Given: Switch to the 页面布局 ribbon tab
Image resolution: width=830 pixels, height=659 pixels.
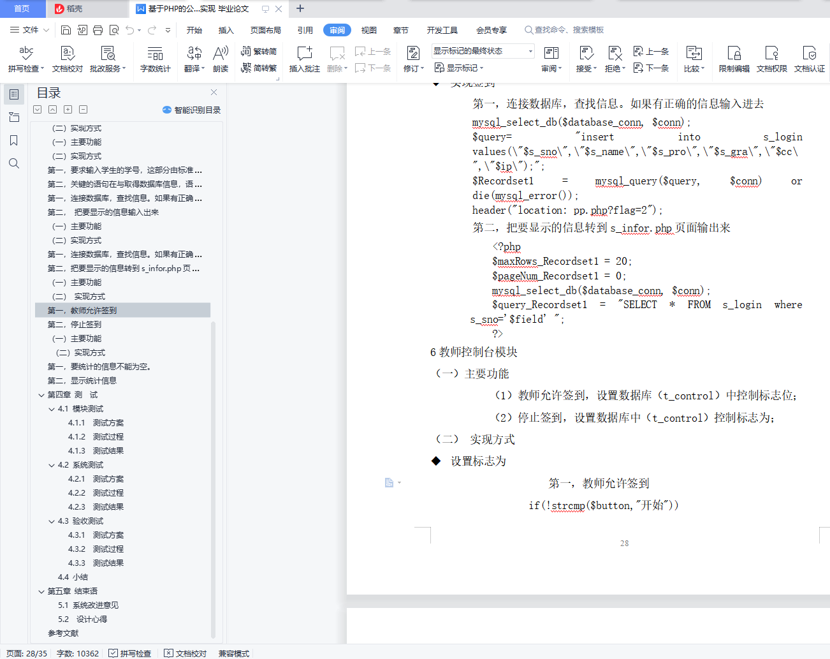Looking at the screenshot, I should [x=266, y=30].
